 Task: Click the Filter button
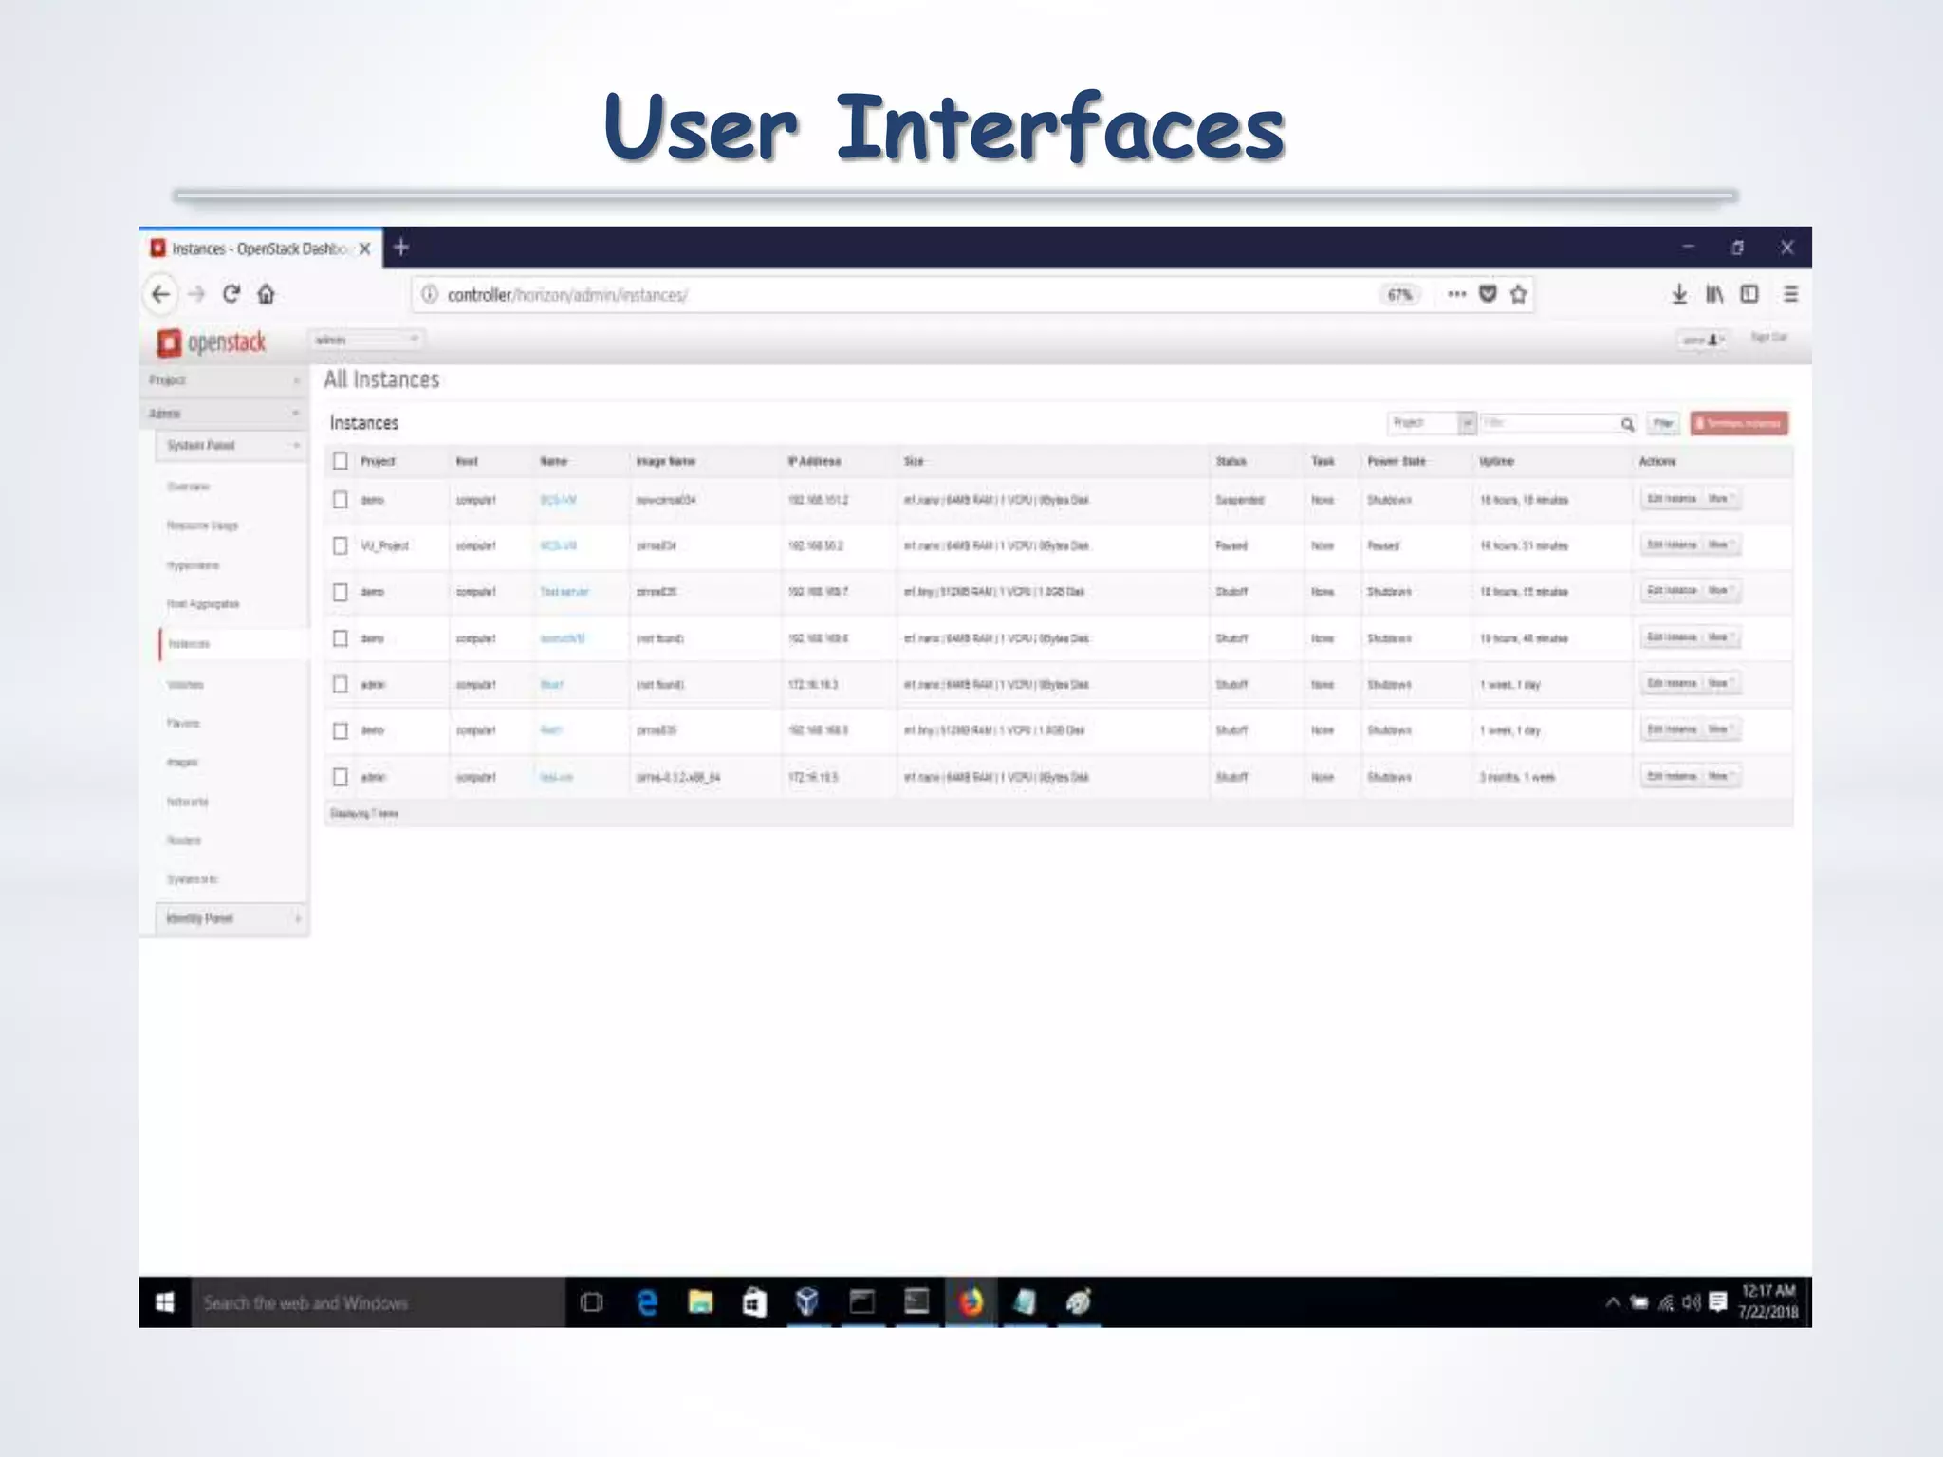pos(1663,423)
